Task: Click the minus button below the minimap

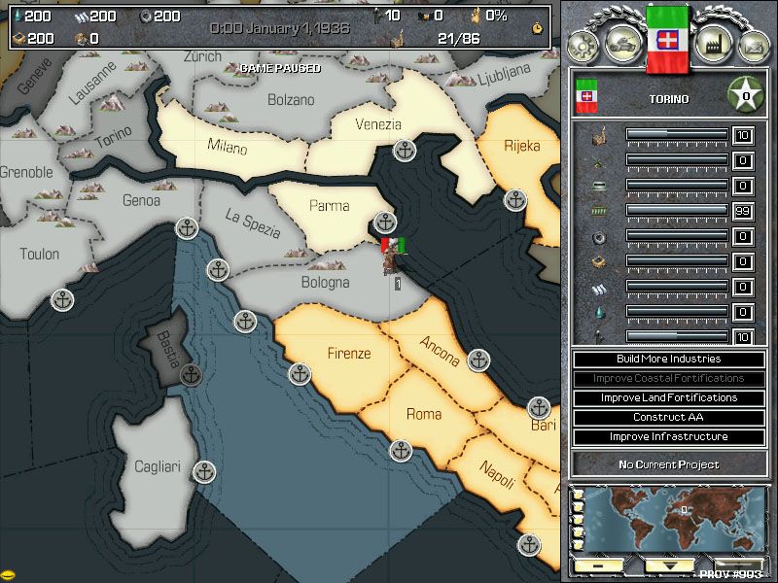Action: point(598,566)
